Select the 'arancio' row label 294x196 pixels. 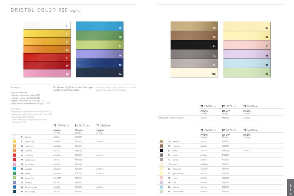pyautogui.click(x=28, y=151)
